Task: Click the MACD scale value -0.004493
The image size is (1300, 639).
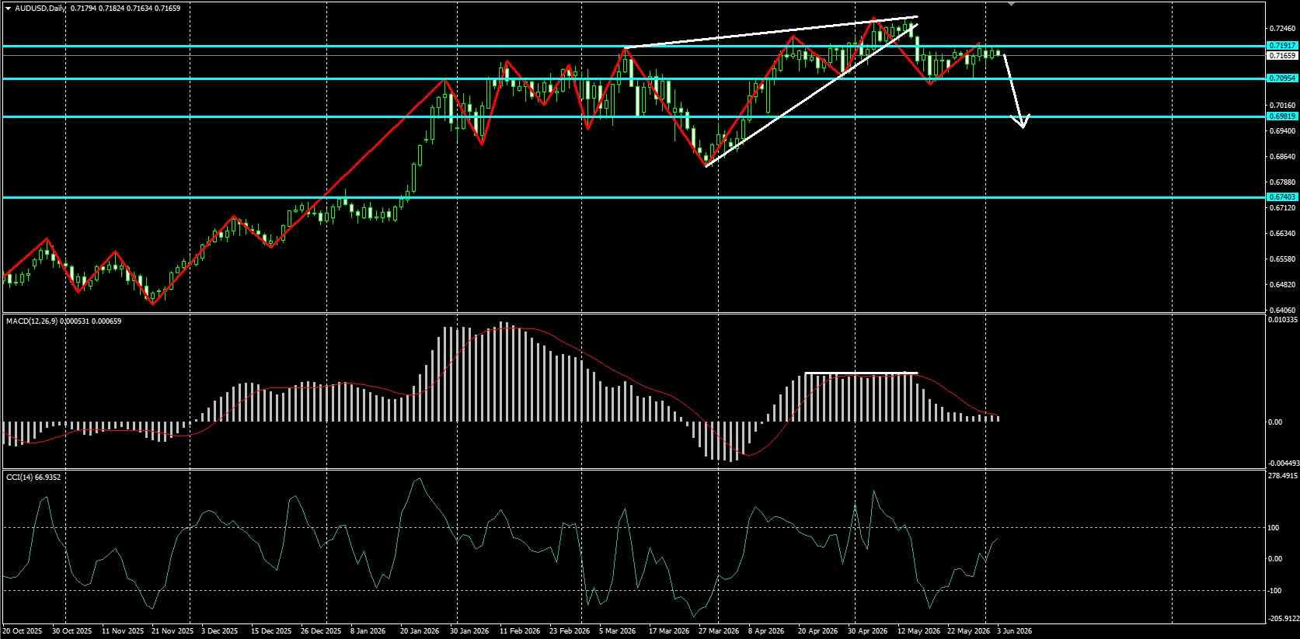Action: (x=1282, y=464)
